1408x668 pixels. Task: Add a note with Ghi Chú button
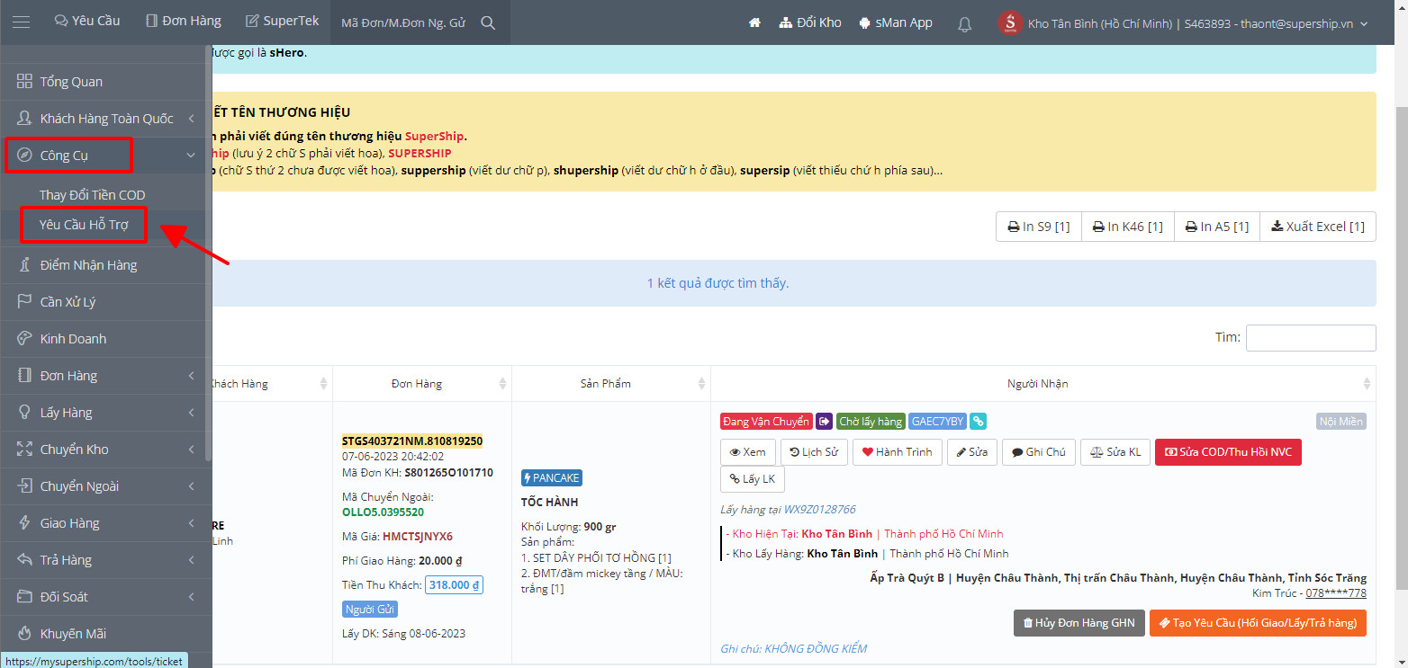tap(1038, 452)
